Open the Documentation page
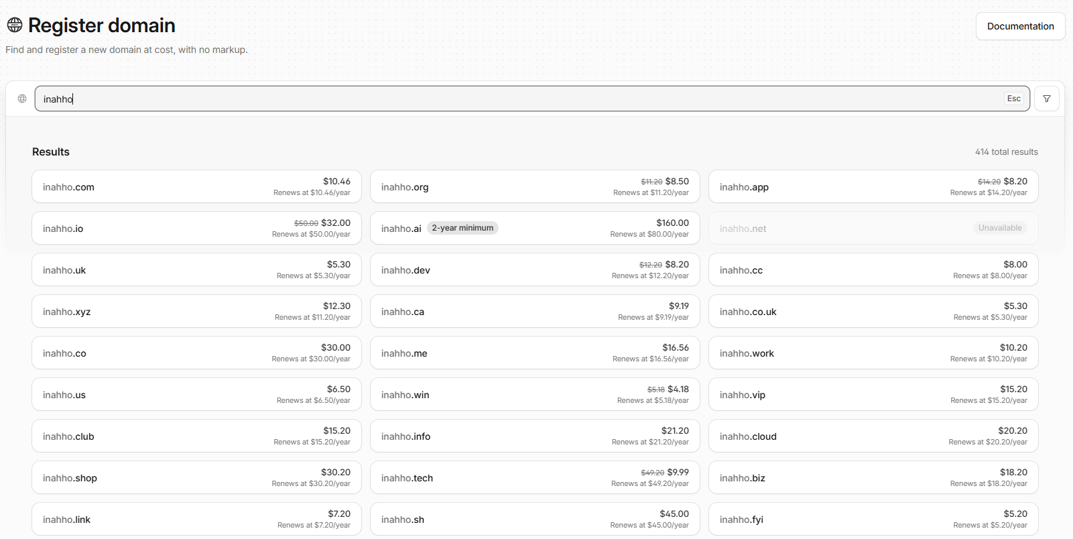 tap(1020, 26)
